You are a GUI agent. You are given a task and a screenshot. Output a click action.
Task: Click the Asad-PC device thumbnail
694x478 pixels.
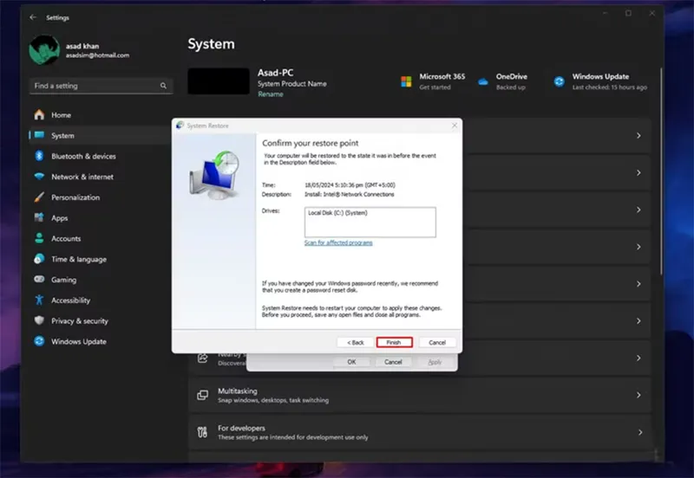[x=219, y=81]
